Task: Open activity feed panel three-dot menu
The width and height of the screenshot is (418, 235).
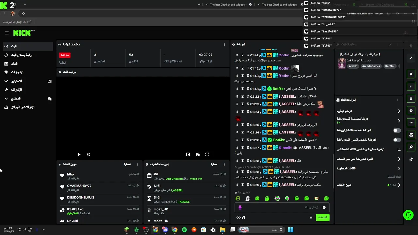Action: tap(137, 164)
